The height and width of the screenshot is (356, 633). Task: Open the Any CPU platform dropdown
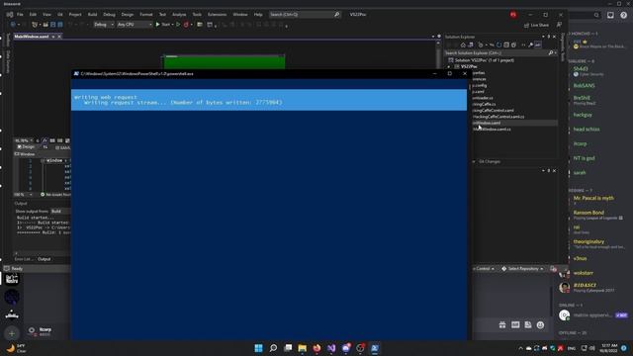[135, 25]
